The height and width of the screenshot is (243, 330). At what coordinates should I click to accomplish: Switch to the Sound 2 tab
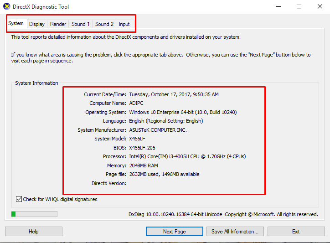104,24
